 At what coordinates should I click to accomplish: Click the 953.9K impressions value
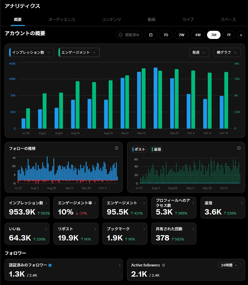22,212
